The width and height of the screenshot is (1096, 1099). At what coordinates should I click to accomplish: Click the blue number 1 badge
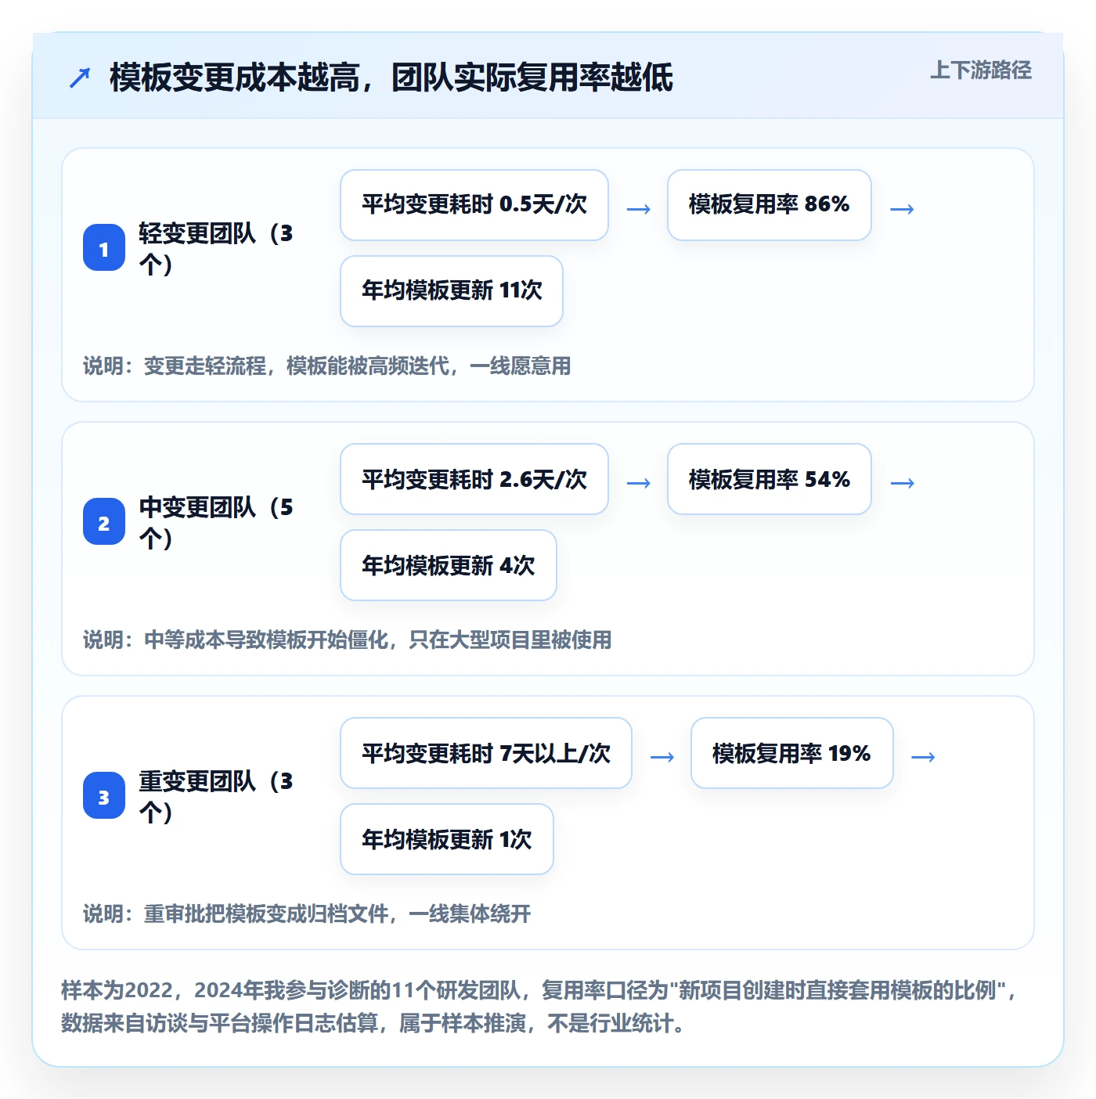click(x=104, y=248)
